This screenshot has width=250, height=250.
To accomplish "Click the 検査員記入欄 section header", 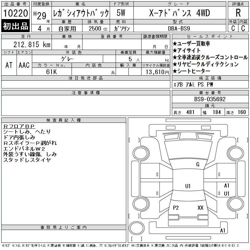I will coord(63,120).
